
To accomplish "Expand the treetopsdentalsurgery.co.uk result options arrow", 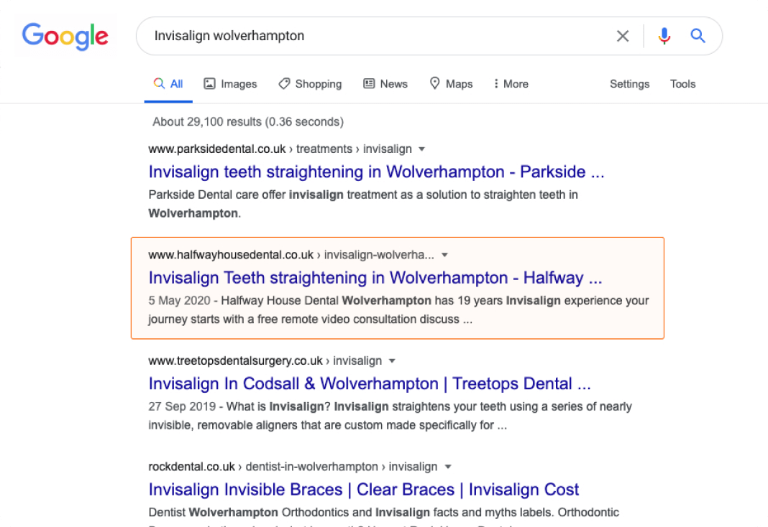I will coord(391,360).
